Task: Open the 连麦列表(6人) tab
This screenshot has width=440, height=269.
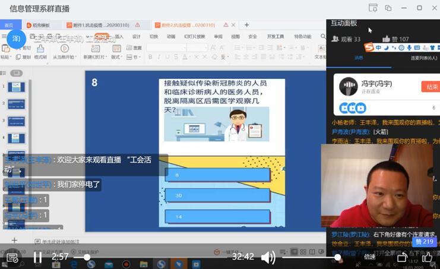Action: coord(424,58)
